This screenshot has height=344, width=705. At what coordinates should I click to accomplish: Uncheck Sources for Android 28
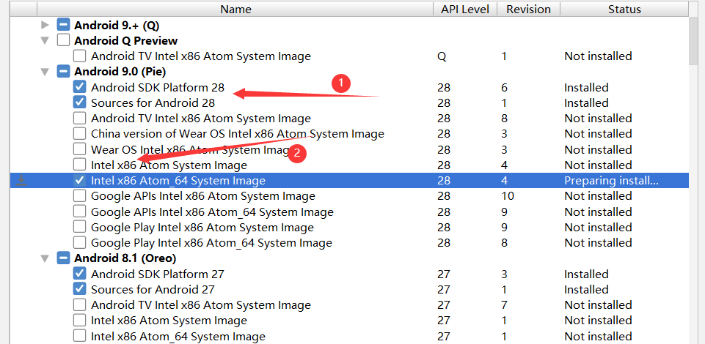(x=79, y=102)
